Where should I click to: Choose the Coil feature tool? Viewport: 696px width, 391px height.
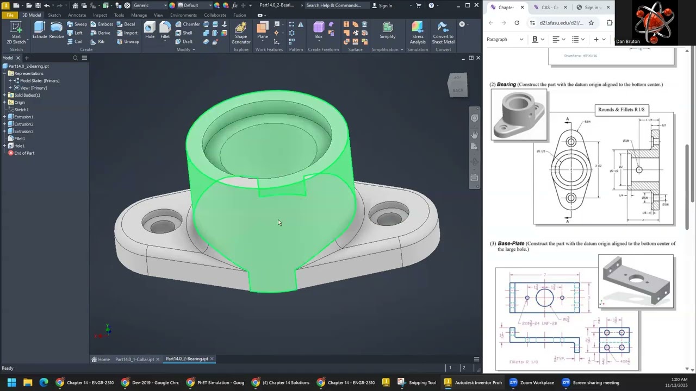pos(75,42)
